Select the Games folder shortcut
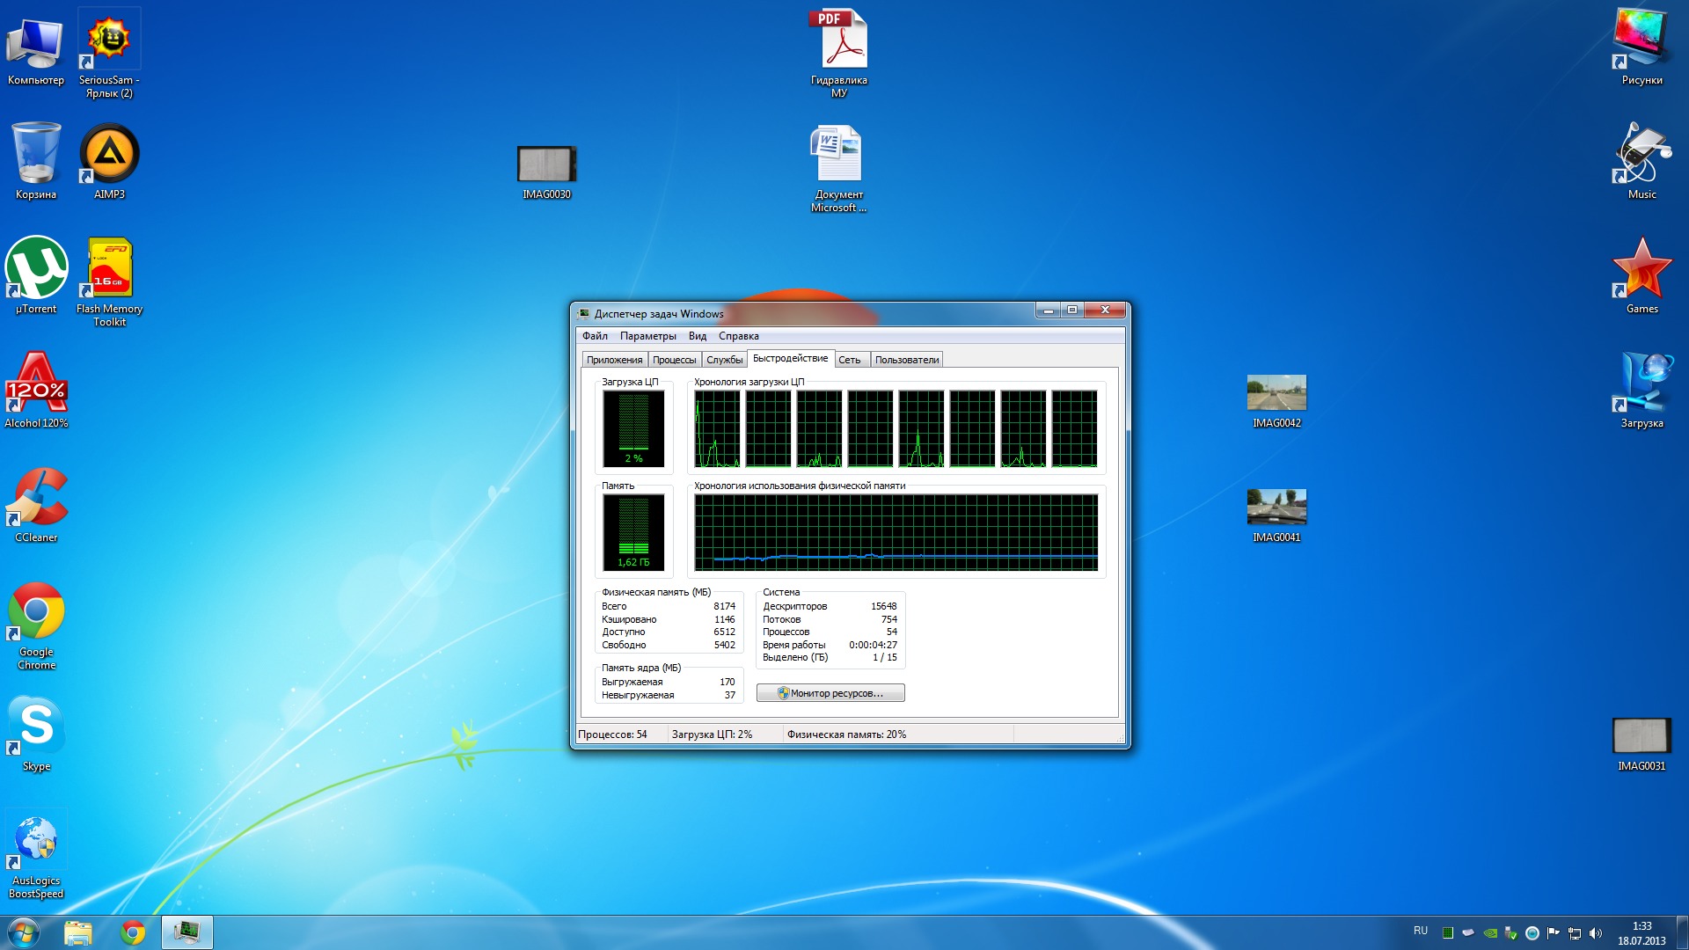 pos(1641,275)
